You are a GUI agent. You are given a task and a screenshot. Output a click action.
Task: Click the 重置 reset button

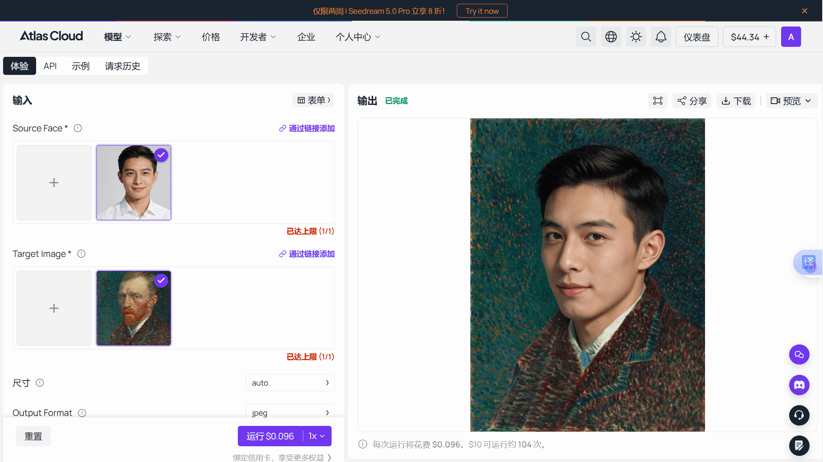click(33, 436)
